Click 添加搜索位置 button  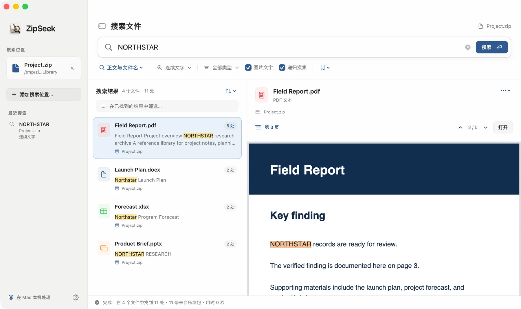(44, 95)
